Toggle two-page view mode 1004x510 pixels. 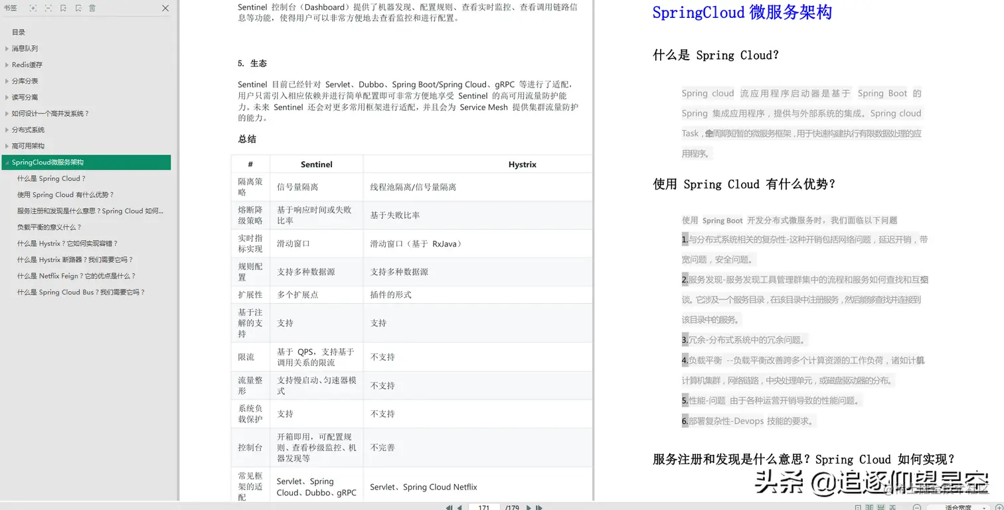click(871, 507)
